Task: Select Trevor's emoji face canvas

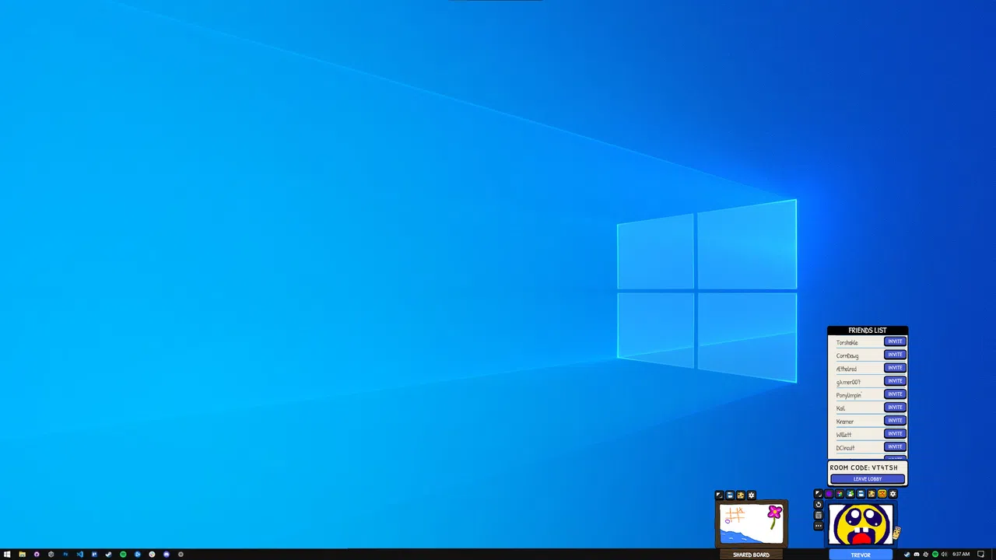Action: point(861,524)
